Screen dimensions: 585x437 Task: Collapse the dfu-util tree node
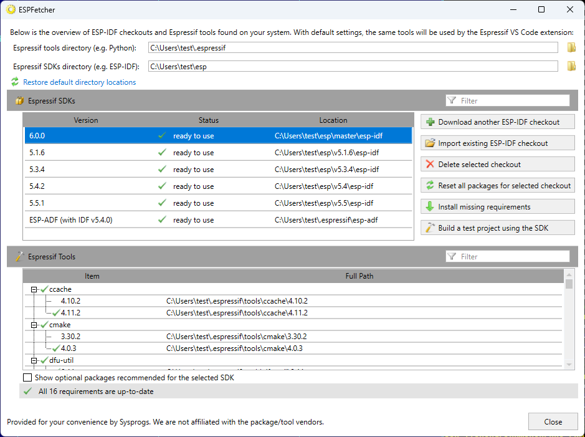tap(34, 360)
